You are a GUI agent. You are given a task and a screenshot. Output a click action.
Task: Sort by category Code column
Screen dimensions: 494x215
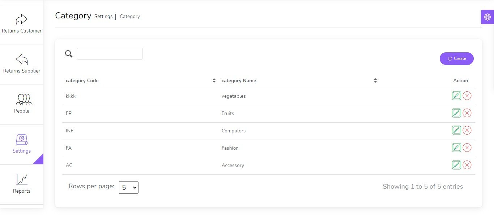214,80
